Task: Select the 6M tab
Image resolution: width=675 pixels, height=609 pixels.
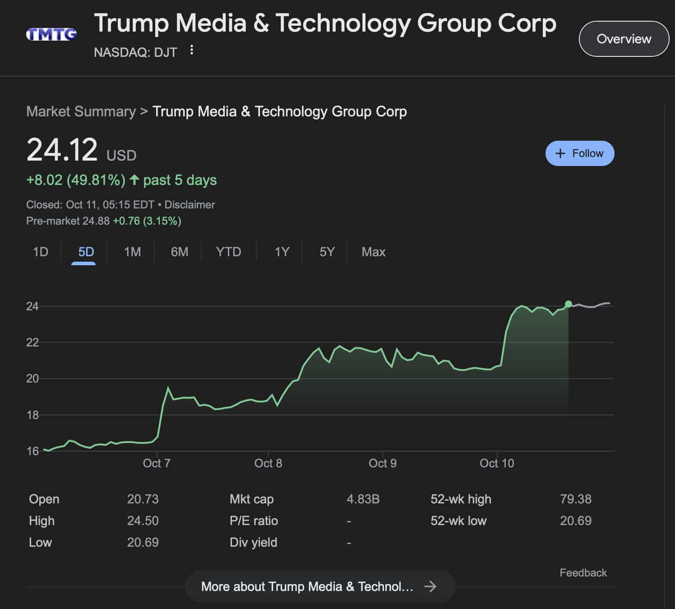Action: coord(180,252)
